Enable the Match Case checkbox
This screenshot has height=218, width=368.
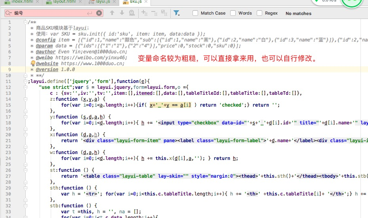point(195,13)
